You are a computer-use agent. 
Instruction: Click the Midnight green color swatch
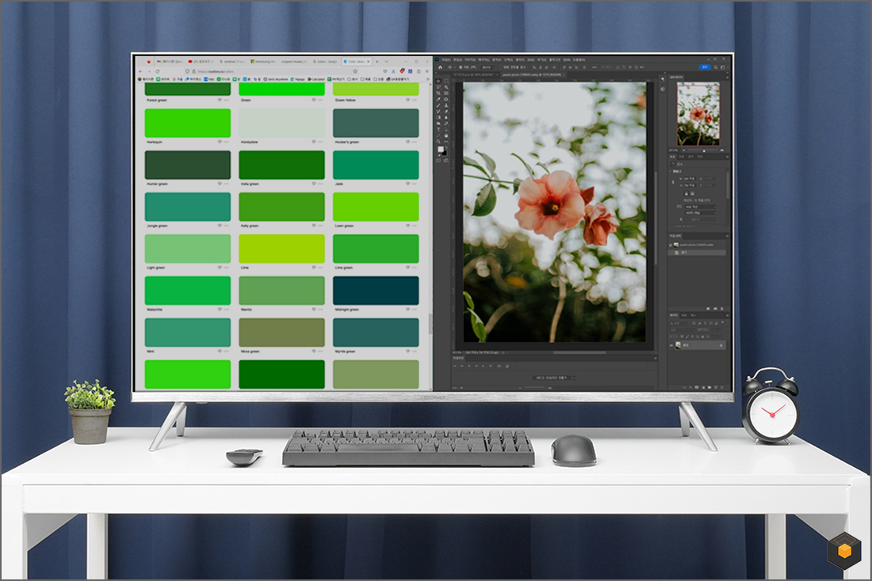pos(376,290)
